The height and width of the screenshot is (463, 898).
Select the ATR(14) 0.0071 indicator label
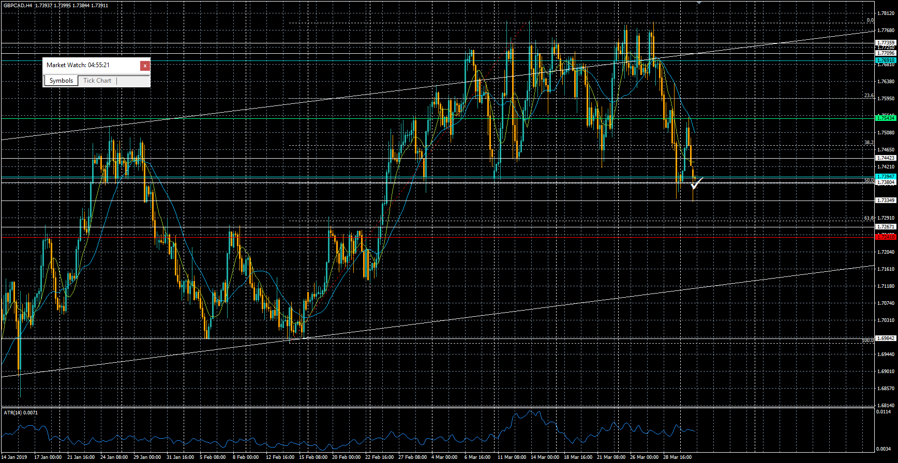tap(21, 412)
